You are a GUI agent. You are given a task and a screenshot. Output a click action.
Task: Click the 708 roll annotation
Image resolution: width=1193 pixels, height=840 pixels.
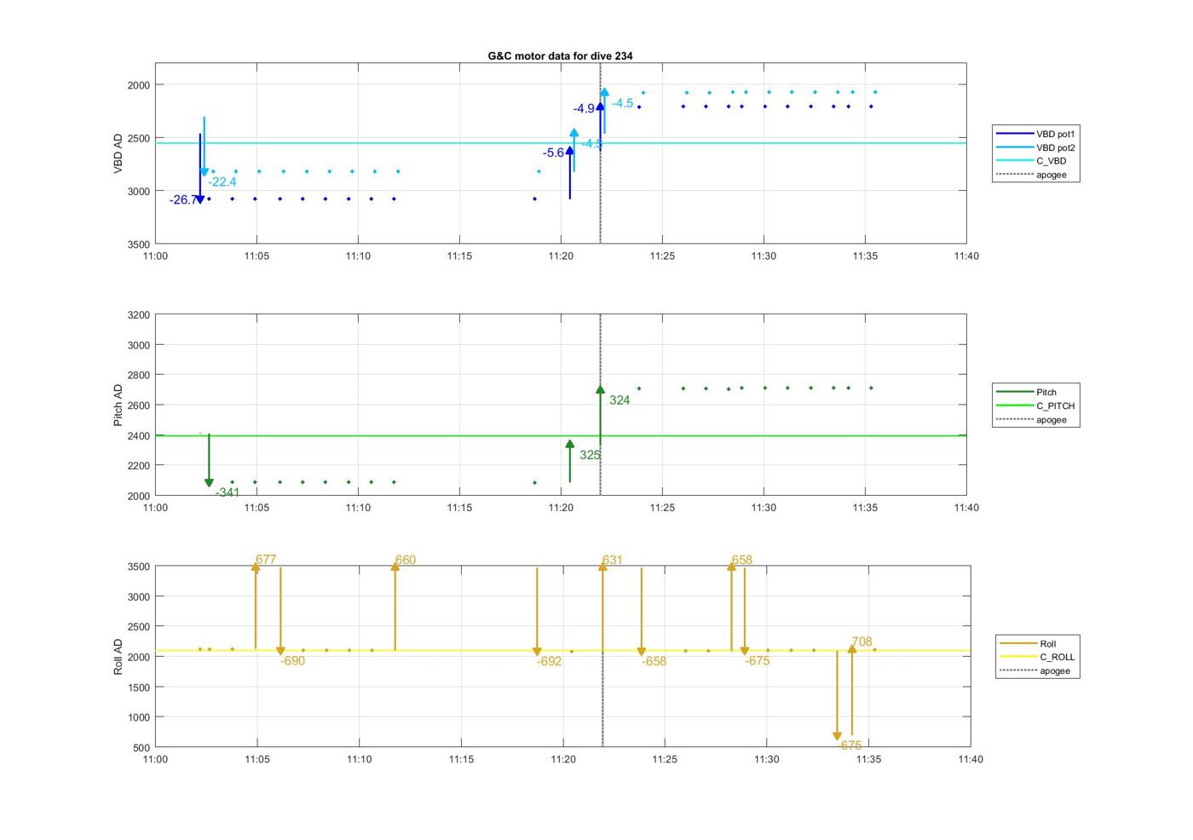pos(862,642)
